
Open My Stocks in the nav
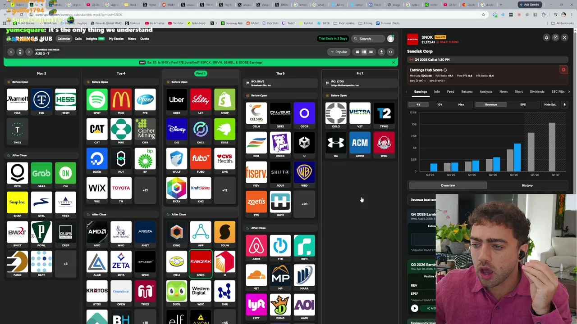click(x=116, y=39)
